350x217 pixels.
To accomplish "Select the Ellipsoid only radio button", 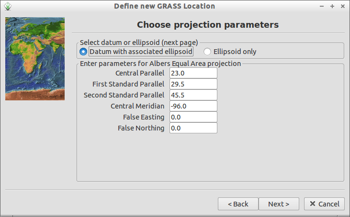I will coord(207,52).
